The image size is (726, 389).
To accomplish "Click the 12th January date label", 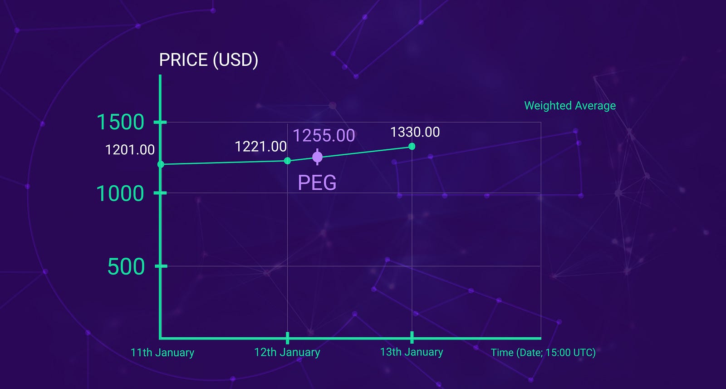I will coord(287,352).
